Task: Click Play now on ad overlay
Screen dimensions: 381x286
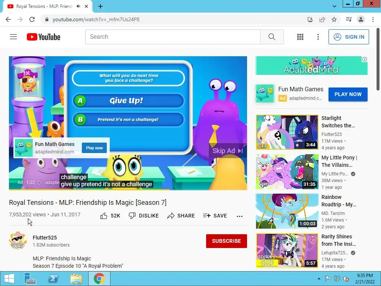Action: click(x=94, y=148)
